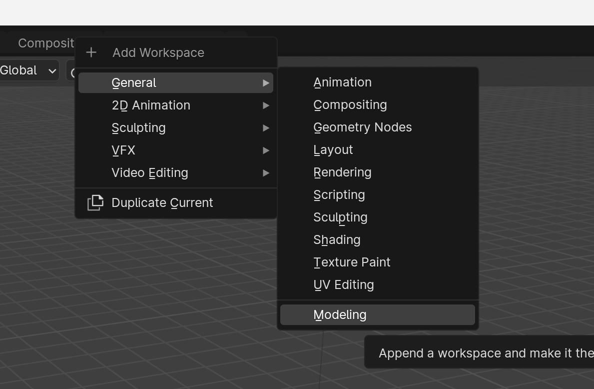Expand the 2D Animation submenu
Screen dimensions: 594x389
[265, 105]
